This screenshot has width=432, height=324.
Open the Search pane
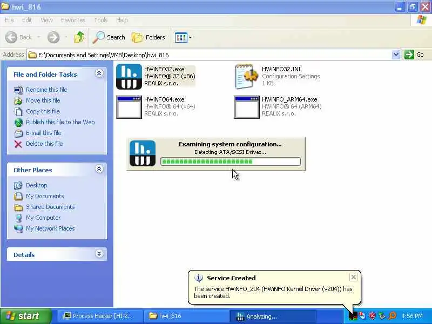[x=109, y=37]
